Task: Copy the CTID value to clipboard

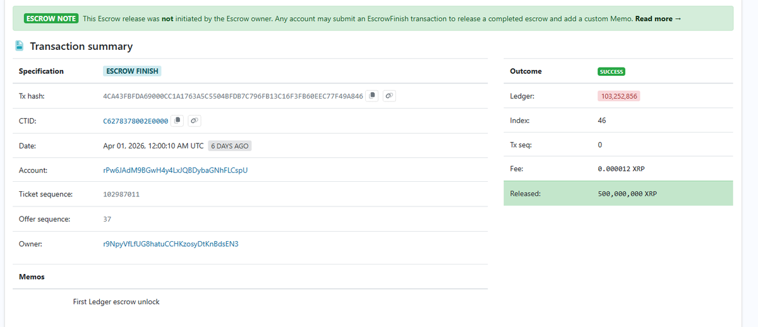Action: tap(178, 120)
